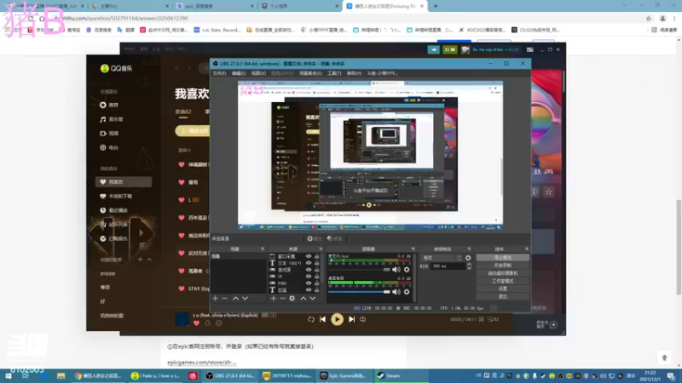682x383 pixels.
Task: Toggle visibility of CF source
Action: pos(309,276)
